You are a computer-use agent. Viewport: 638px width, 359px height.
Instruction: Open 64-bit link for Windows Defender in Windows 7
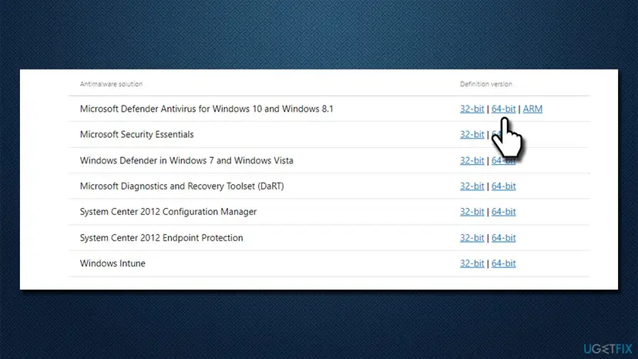point(503,161)
